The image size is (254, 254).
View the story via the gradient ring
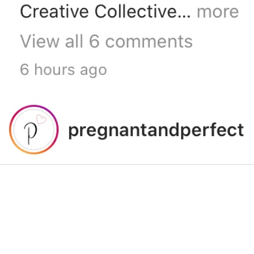tap(34, 130)
